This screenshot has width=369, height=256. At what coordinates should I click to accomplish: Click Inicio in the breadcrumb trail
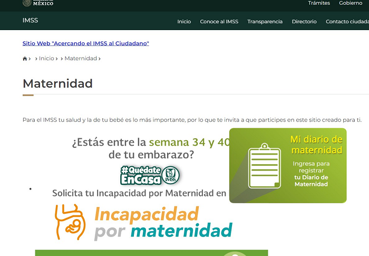(46, 58)
